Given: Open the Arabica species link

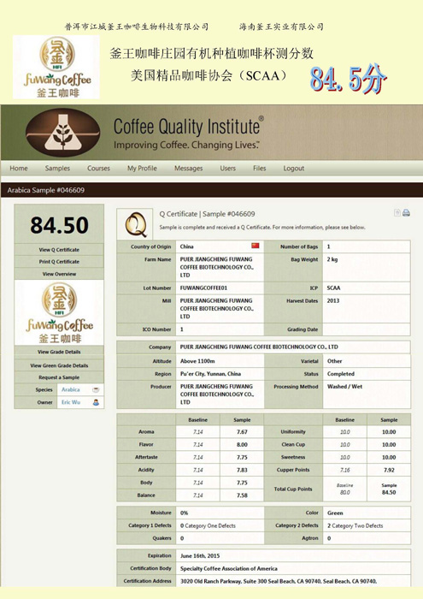Looking at the screenshot, I should 71,389.
